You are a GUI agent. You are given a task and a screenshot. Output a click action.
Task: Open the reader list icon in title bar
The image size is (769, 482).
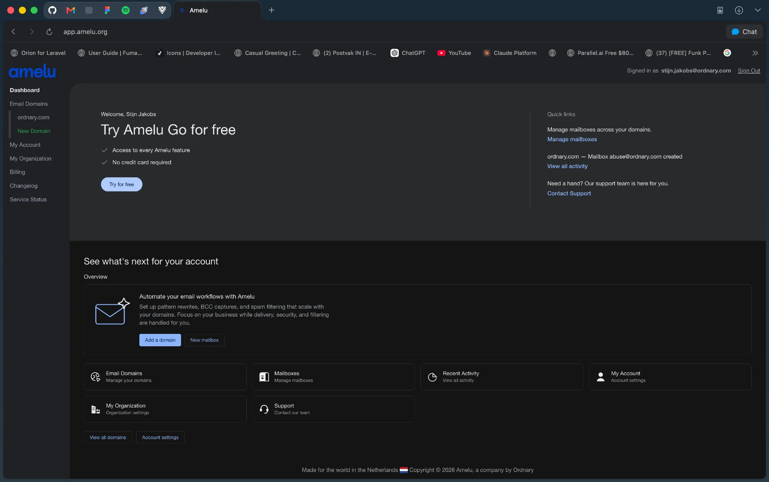[x=720, y=10]
